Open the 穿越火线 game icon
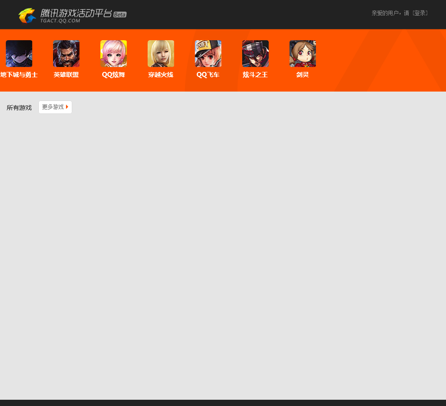Image resolution: width=446 pixels, height=406 pixels. (x=161, y=54)
